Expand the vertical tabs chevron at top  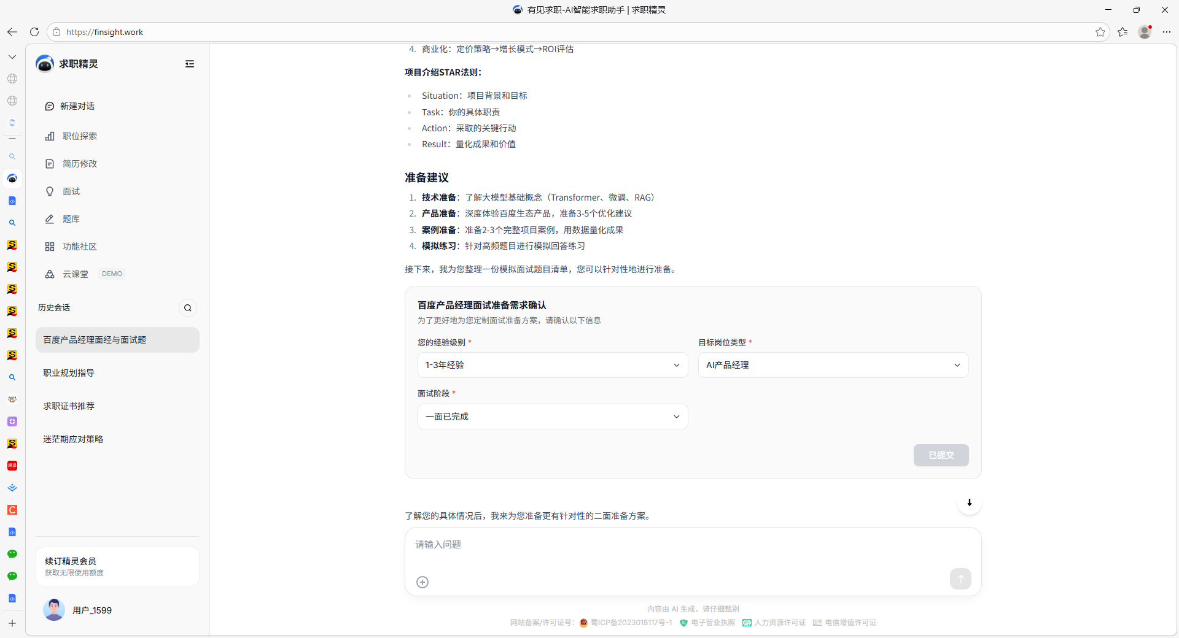click(x=12, y=56)
